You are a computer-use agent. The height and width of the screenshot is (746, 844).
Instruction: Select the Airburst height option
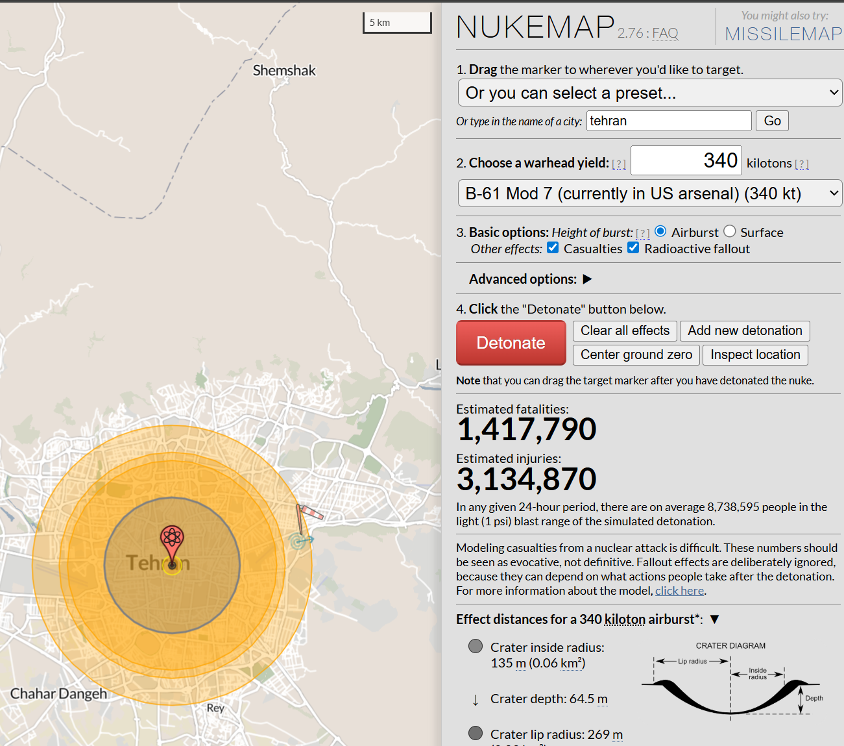click(660, 231)
